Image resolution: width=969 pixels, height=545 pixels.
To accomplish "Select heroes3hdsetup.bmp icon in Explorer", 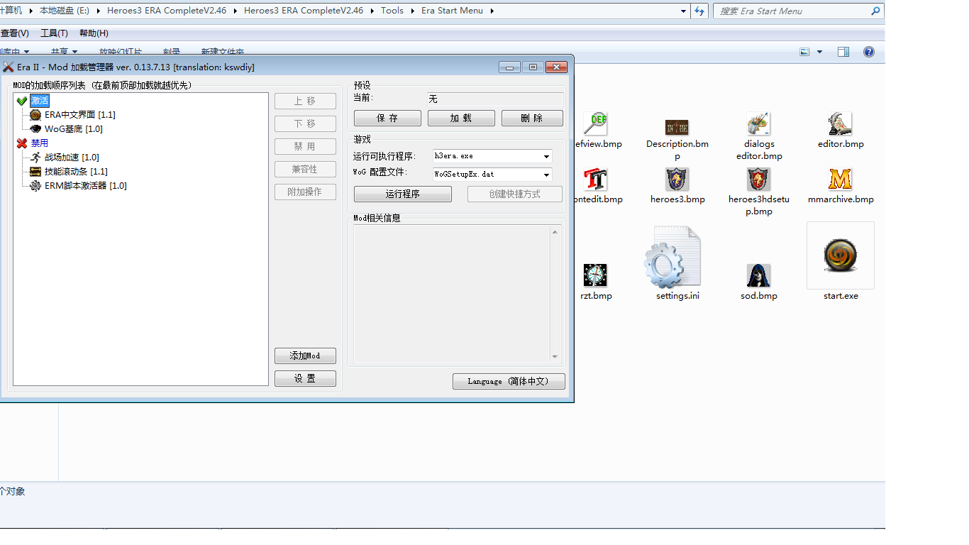I will point(759,180).
